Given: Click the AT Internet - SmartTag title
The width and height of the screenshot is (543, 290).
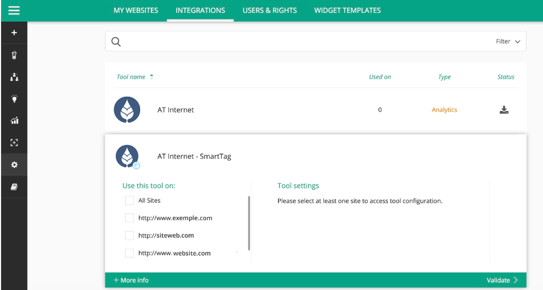Looking at the screenshot, I should [x=194, y=156].
